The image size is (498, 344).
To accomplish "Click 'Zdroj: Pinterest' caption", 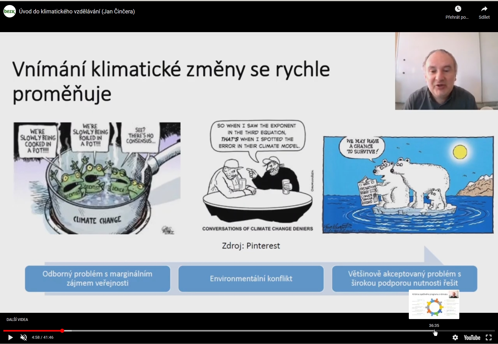I will [251, 246].
